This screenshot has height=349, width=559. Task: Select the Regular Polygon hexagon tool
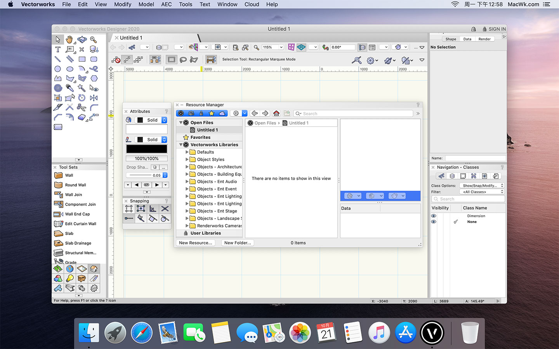(94, 78)
